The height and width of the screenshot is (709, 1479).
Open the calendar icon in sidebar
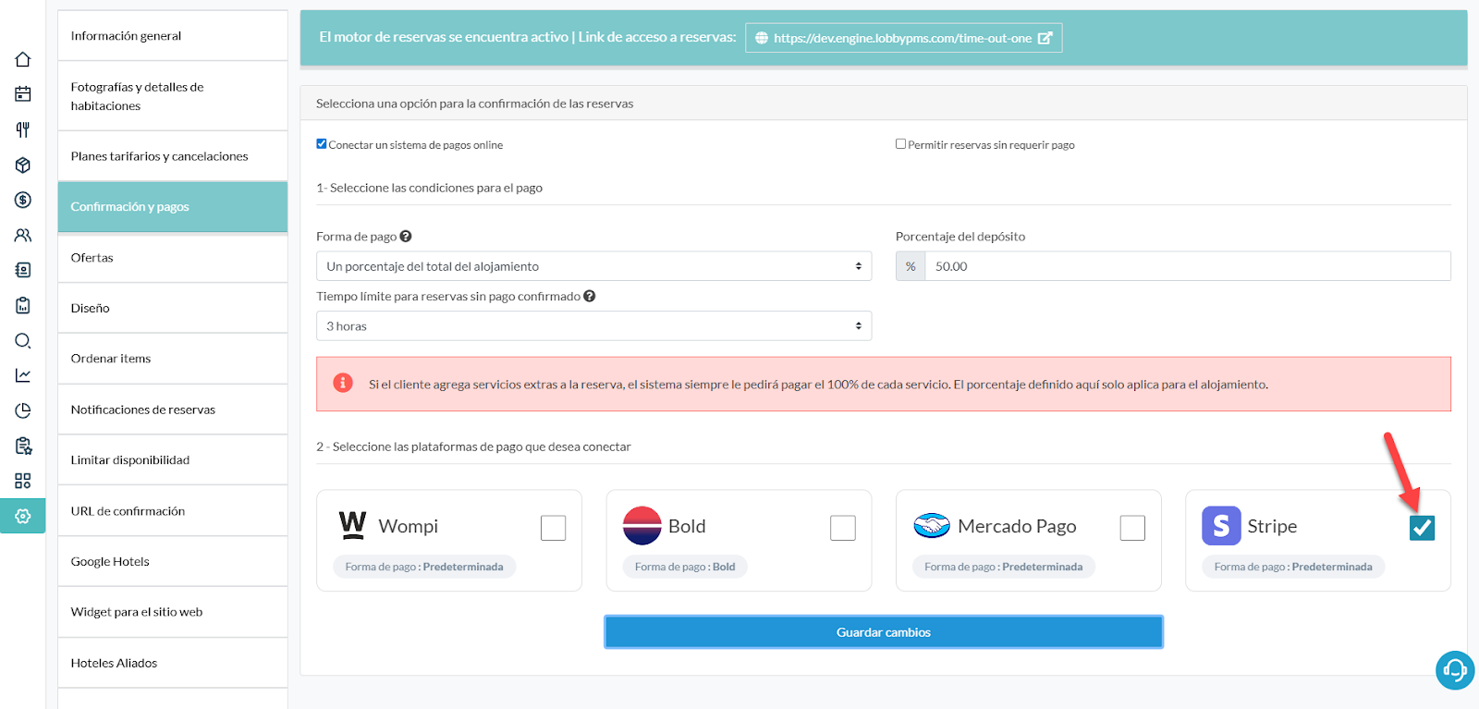point(23,94)
